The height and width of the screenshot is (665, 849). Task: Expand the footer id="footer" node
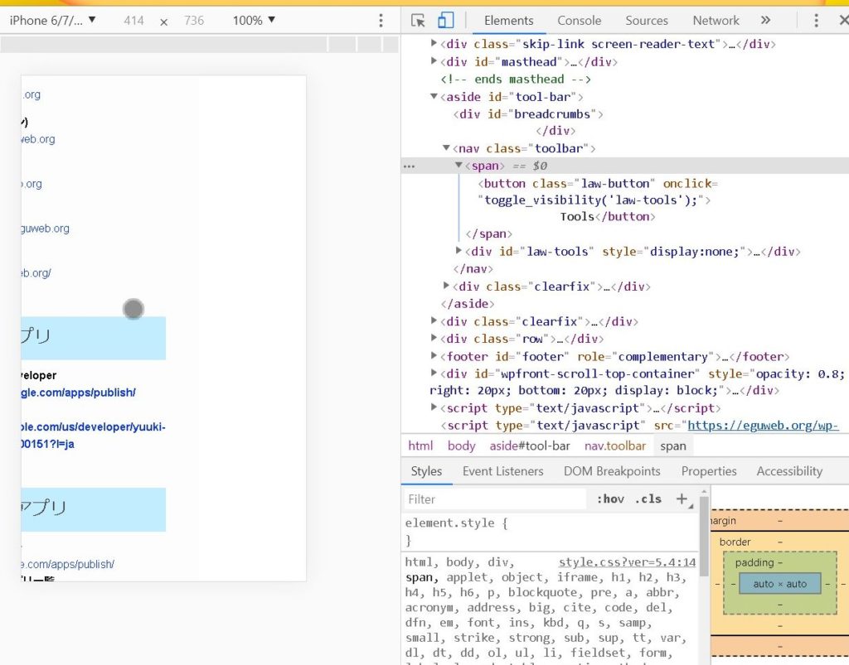click(x=434, y=356)
